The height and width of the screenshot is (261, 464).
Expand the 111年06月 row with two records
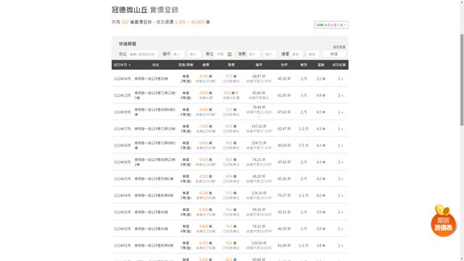pos(340,162)
